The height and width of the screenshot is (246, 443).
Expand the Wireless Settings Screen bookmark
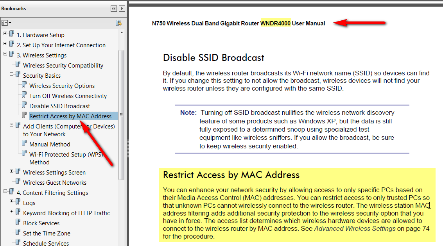click(x=12, y=171)
